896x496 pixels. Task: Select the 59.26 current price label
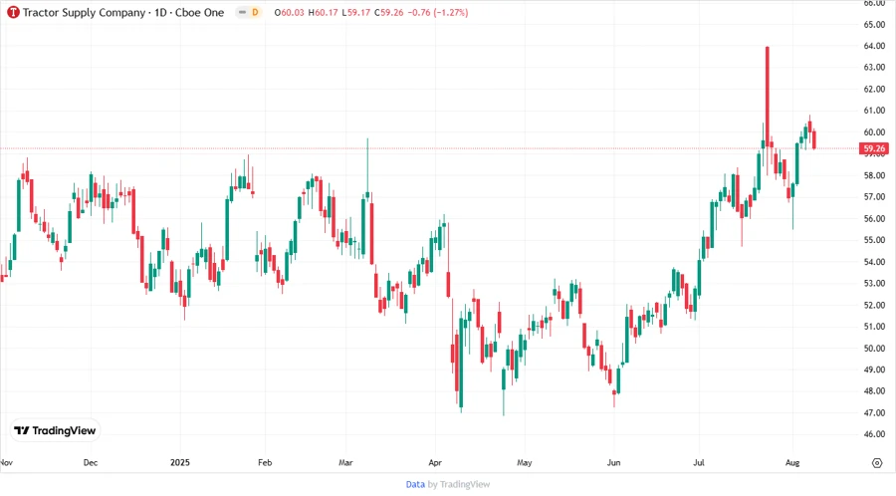(x=874, y=148)
